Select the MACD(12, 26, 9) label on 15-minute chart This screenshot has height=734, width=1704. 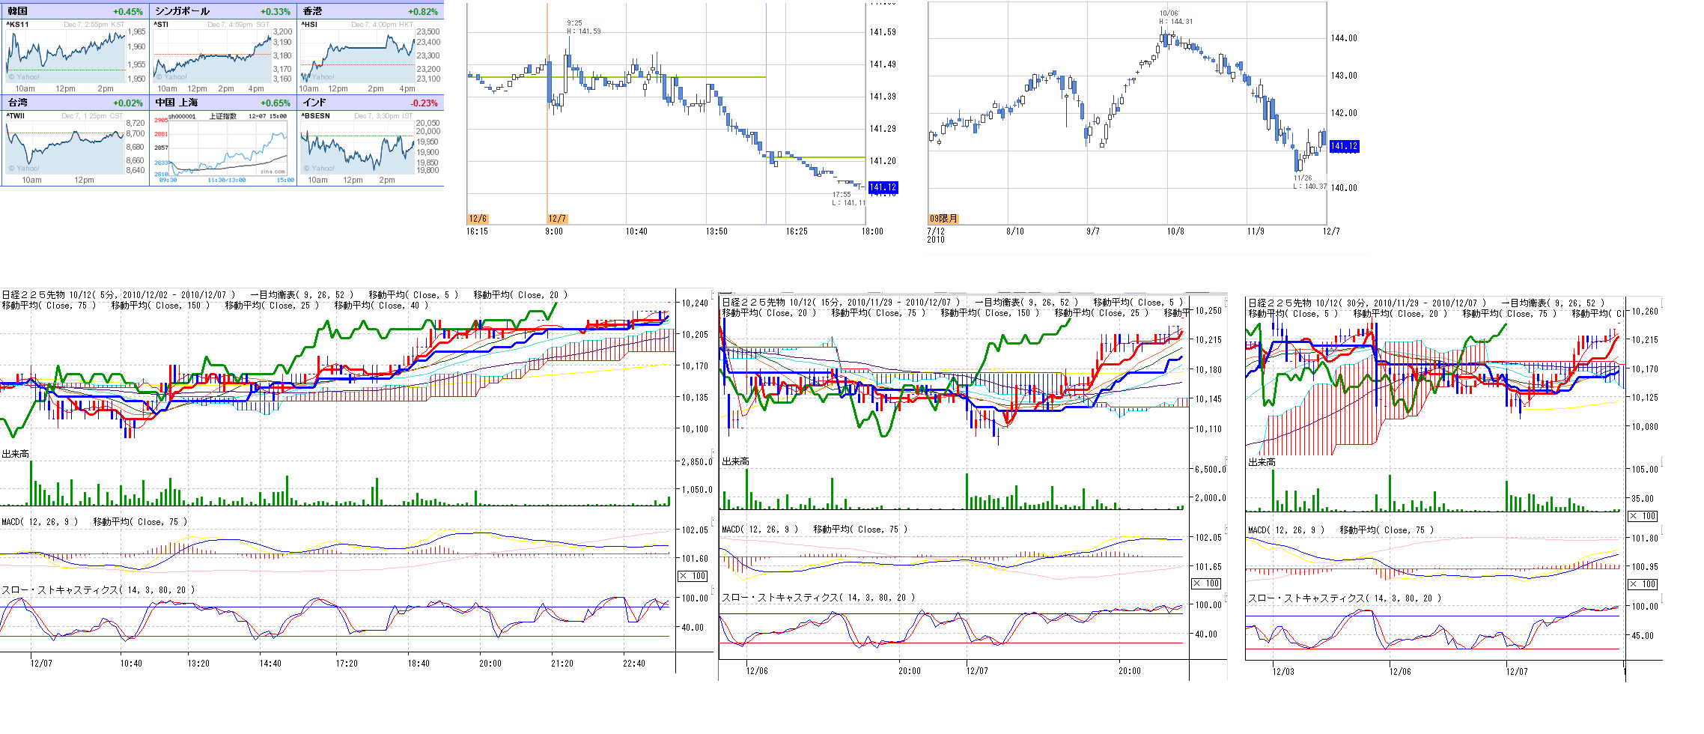click(x=760, y=529)
